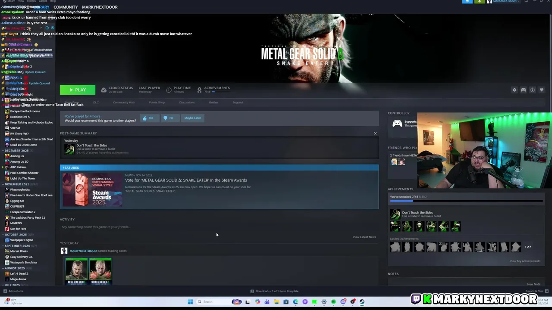Close the Post-Game Summary panel

[375, 133]
